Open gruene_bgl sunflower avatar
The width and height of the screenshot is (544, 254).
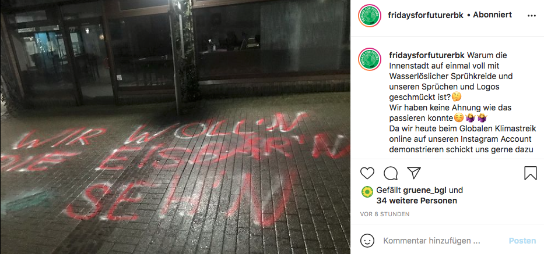click(x=367, y=191)
